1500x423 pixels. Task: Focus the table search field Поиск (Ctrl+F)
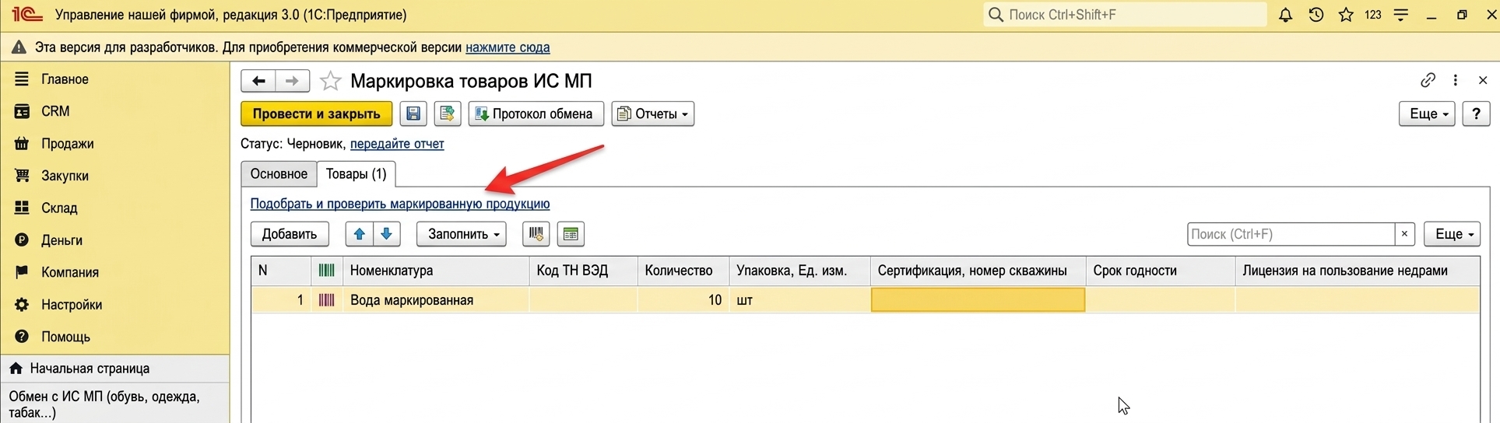1291,234
